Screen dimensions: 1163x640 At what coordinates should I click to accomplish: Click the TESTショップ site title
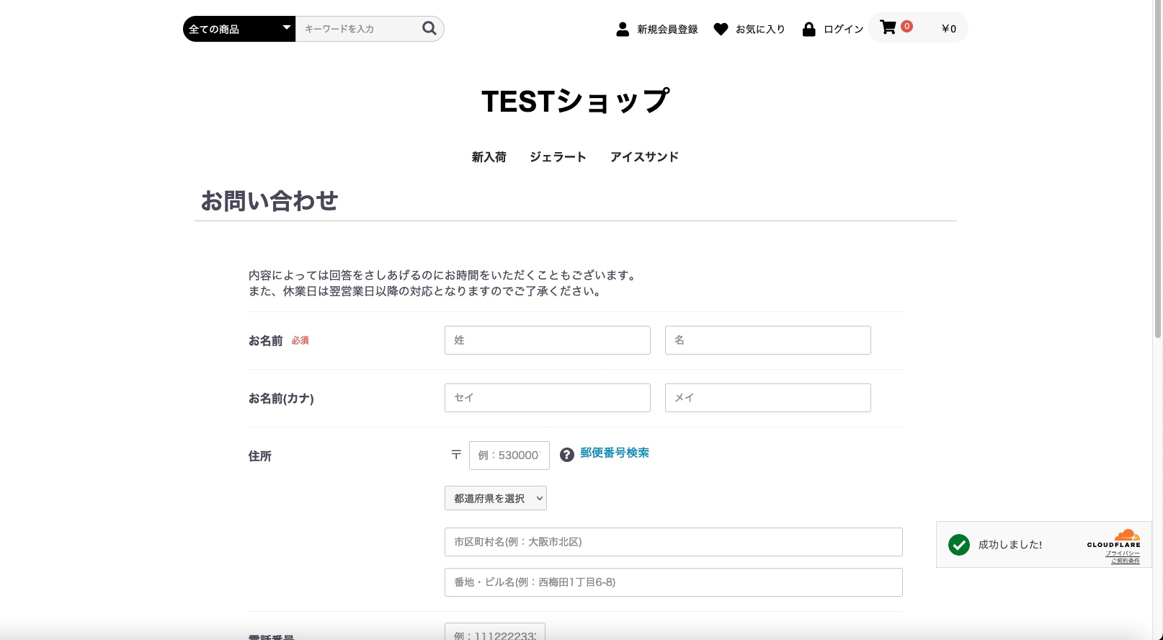pos(576,101)
